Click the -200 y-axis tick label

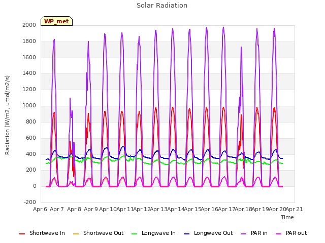[x=30, y=202]
